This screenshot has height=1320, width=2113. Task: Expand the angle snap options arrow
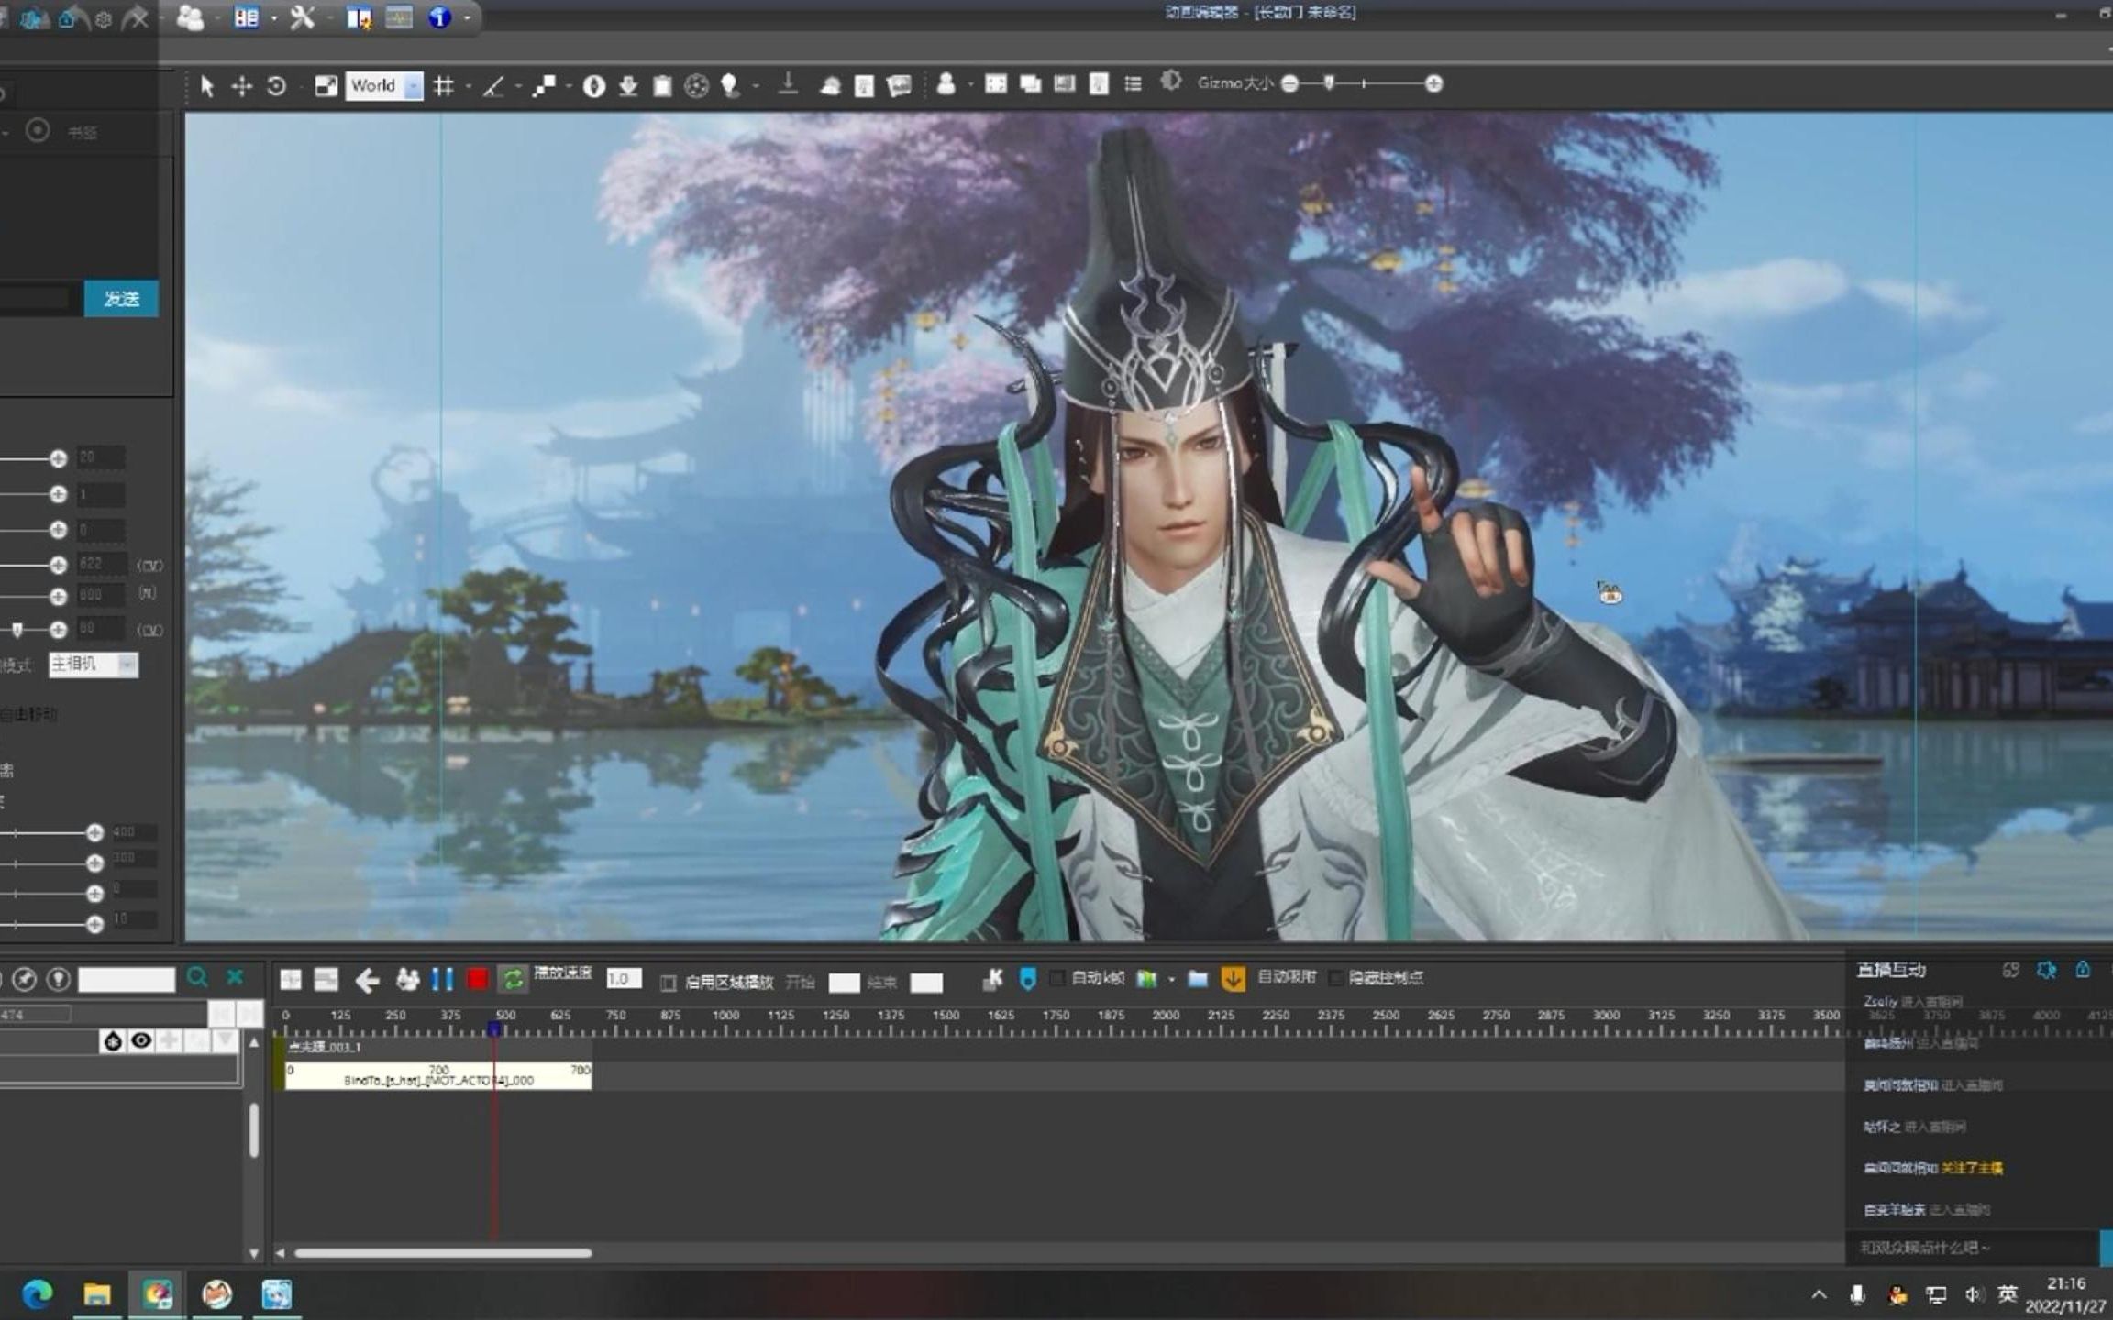(518, 86)
